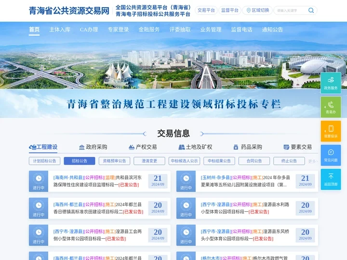This screenshot has width=347, height=260.
Task: Open 湟源县东风桥头小型体育公园 announcement
Action: click(245, 235)
